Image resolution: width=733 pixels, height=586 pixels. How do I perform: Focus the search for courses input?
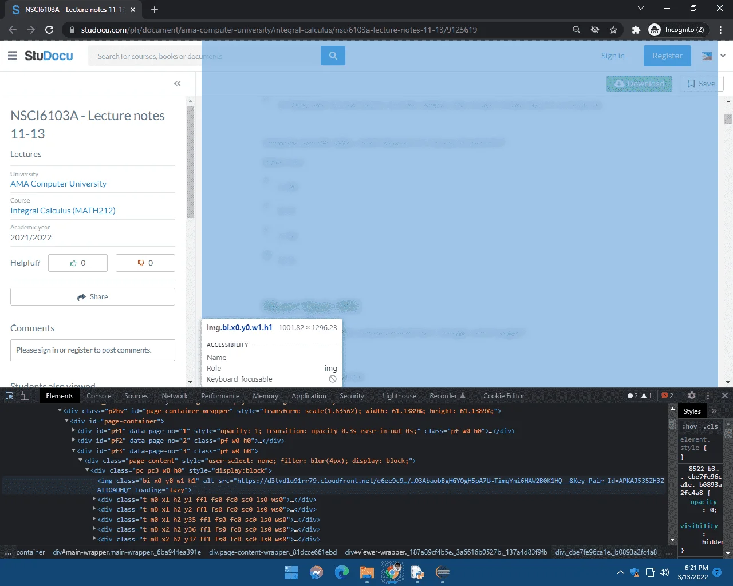click(x=204, y=56)
